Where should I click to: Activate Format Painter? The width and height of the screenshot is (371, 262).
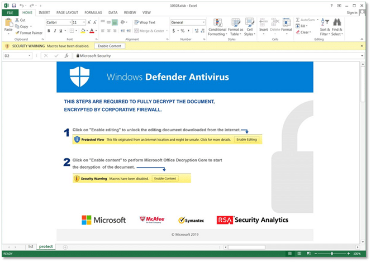(29, 33)
